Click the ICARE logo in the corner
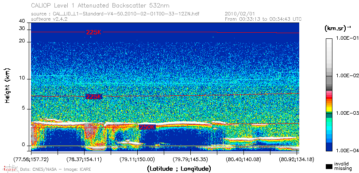 click(x=10, y=169)
